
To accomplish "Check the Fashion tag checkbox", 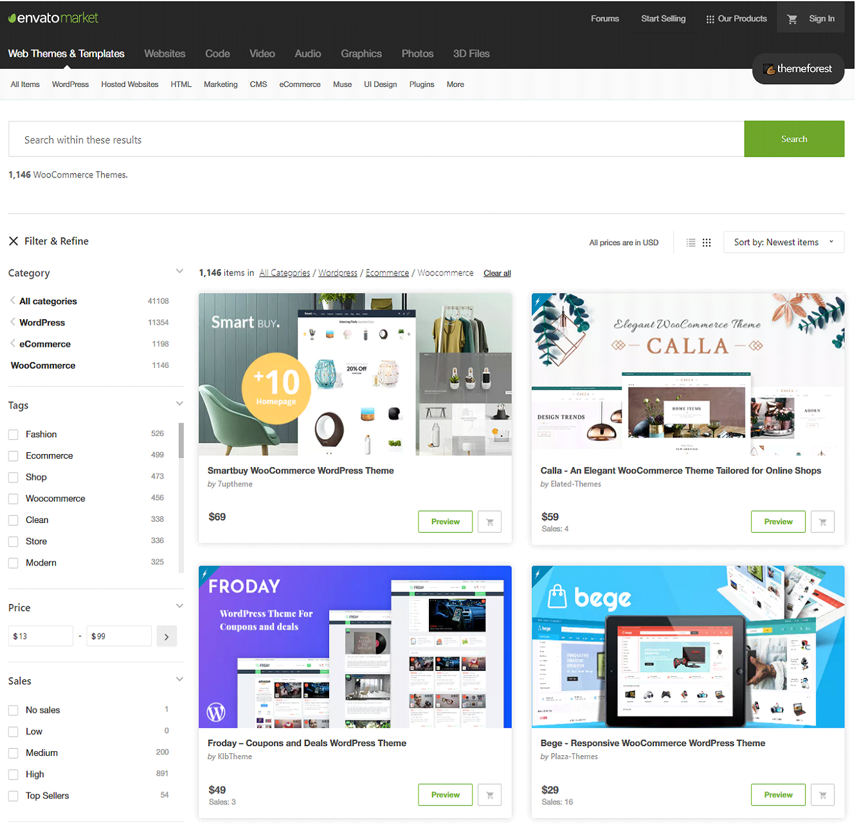I will pyautogui.click(x=13, y=436).
